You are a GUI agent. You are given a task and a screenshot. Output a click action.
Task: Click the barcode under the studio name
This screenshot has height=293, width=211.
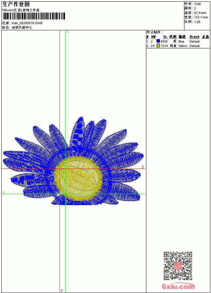tap(34, 16)
